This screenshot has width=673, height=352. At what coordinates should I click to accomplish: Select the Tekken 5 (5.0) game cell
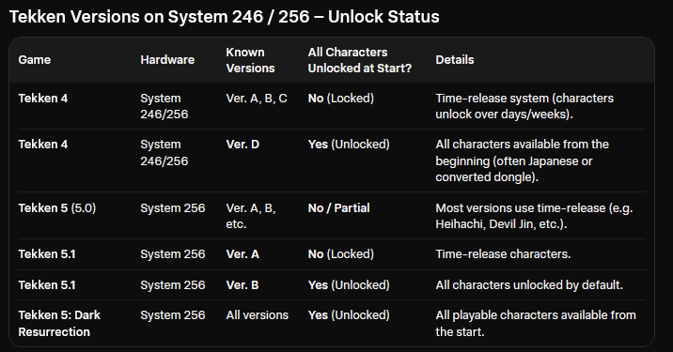[x=57, y=208]
